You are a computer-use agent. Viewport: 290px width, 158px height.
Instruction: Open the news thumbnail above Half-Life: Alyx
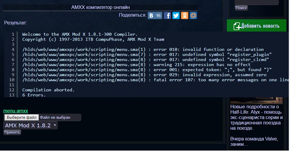[x=257, y=101]
